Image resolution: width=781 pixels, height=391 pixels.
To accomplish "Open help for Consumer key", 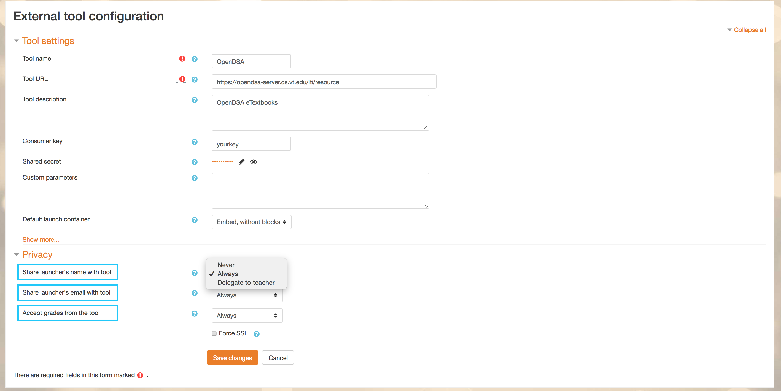I will [195, 142].
